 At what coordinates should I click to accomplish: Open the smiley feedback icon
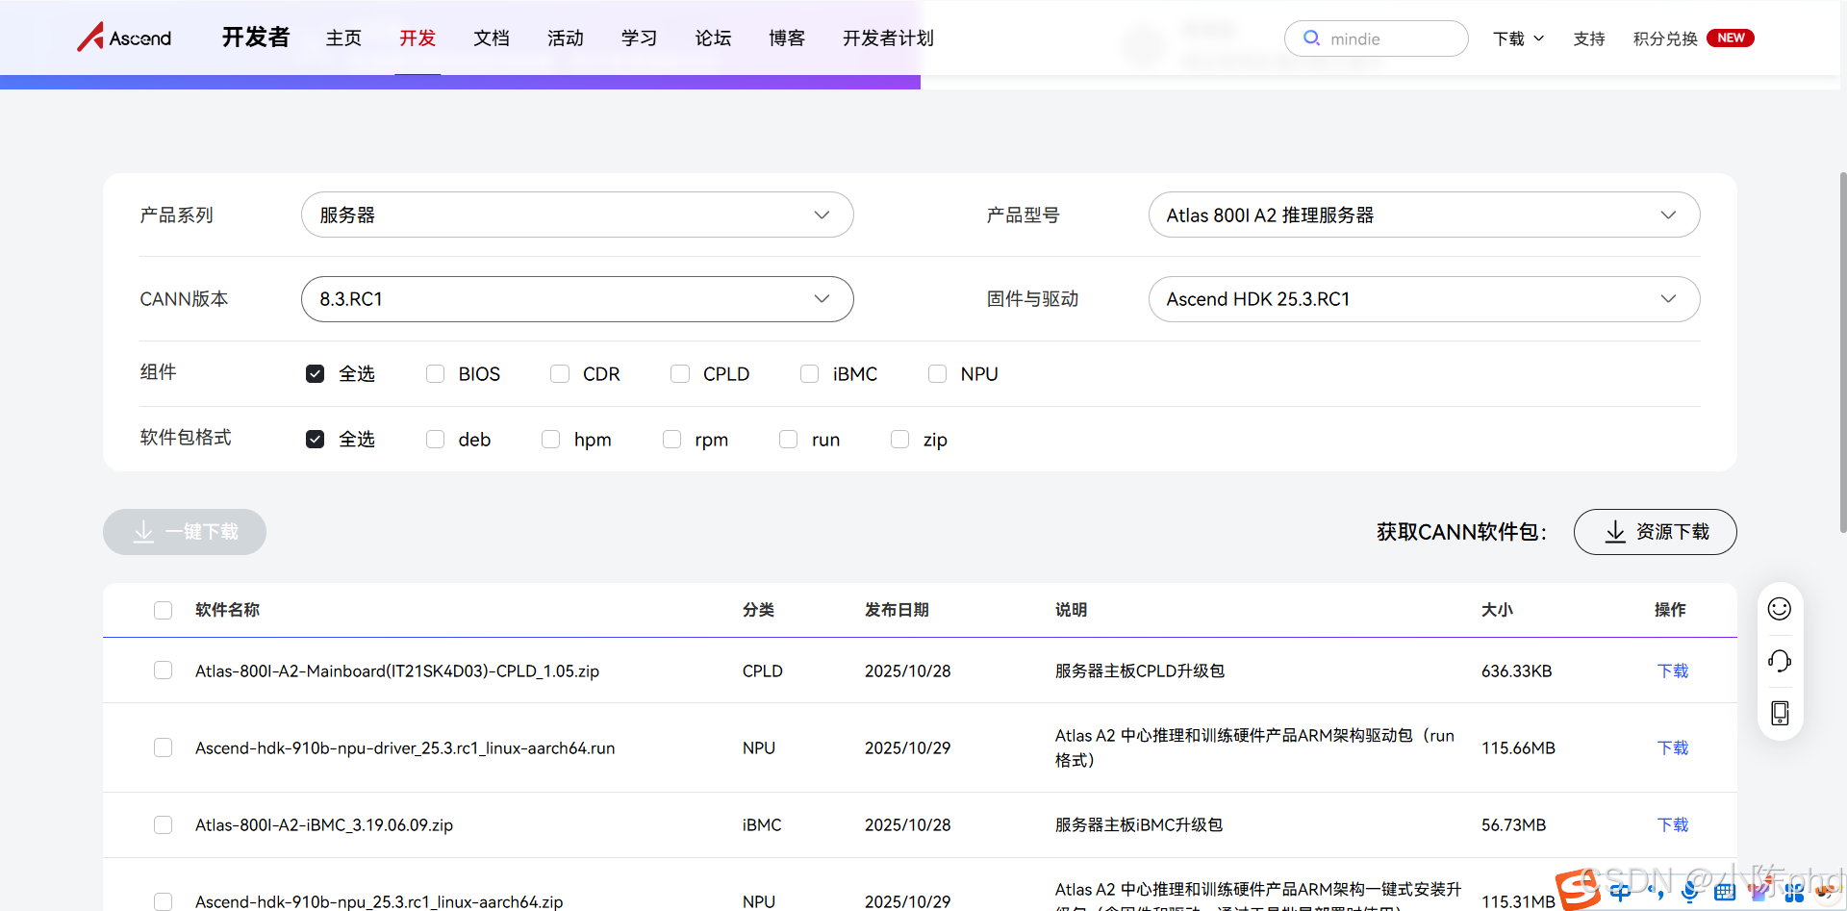point(1780,609)
